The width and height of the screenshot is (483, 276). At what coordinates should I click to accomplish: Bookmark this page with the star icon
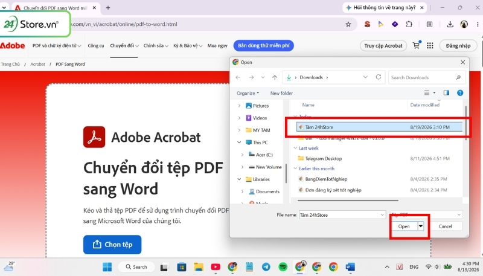[x=348, y=24]
